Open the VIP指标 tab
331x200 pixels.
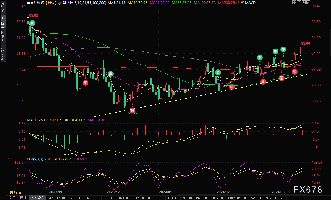pyautogui.click(x=37, y=198)
